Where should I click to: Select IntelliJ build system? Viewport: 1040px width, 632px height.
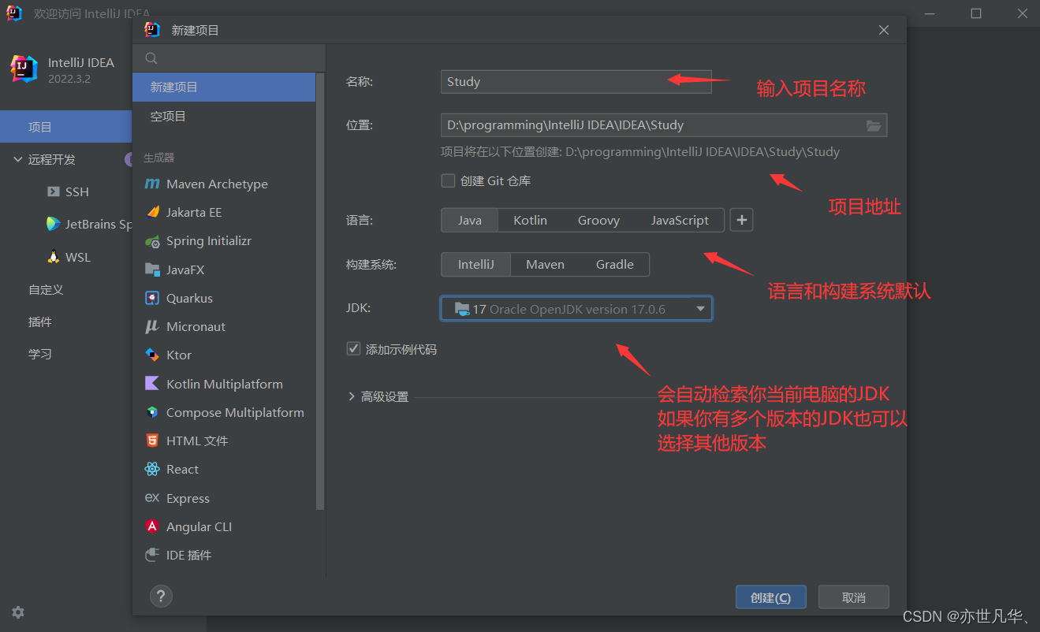pyautogui.click(x=475, y=264)
